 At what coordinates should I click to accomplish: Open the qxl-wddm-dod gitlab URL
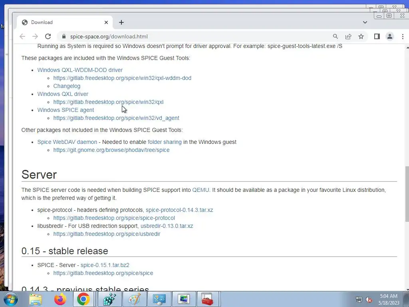122,78
